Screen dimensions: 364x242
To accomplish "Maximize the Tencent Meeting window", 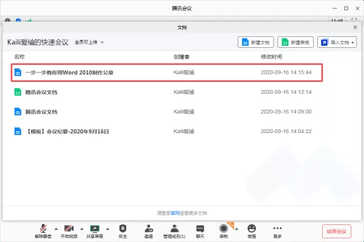I will point(346,8).
